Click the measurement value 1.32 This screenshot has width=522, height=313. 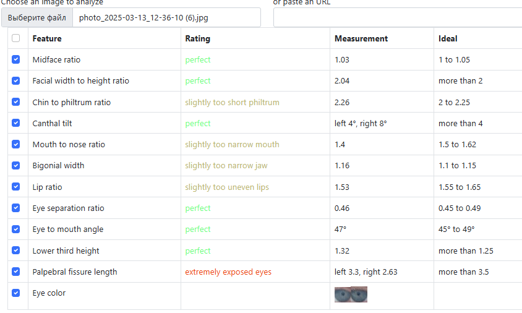tap(342, 251)
